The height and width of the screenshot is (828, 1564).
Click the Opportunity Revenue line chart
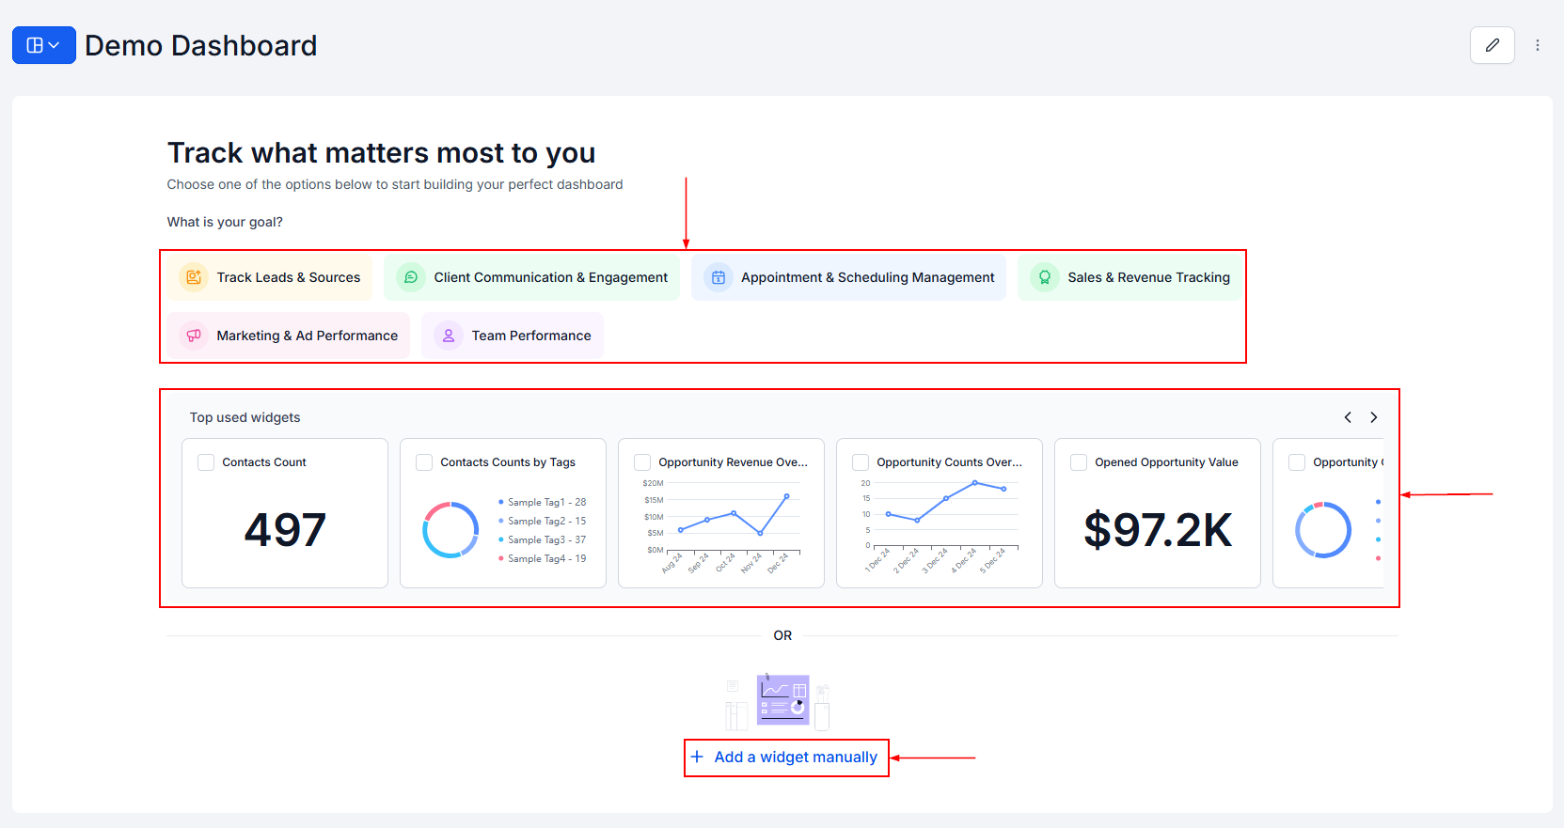pyautogui.click(x=722, y=527)
